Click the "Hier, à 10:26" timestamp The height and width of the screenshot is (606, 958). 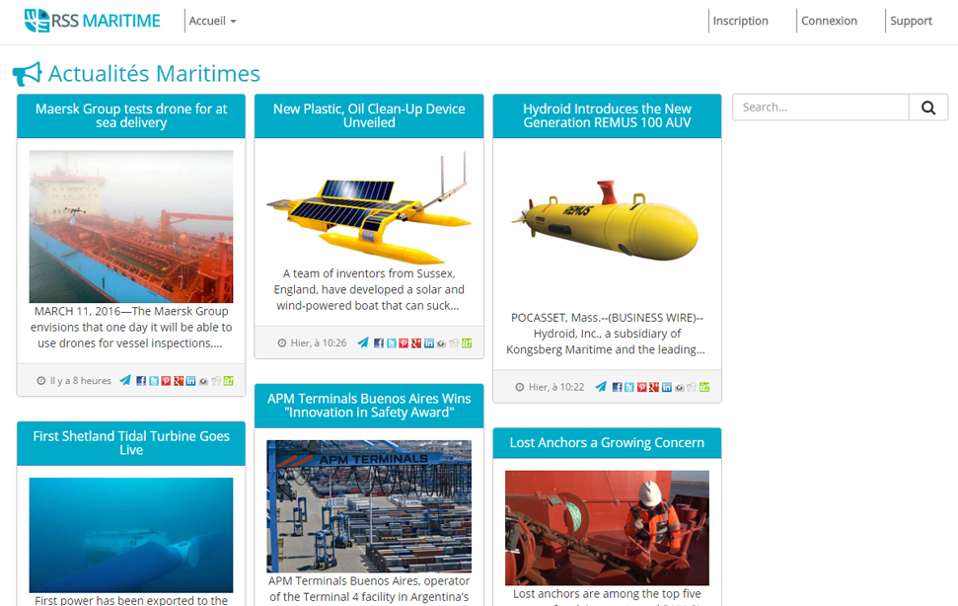click(319, 343)
